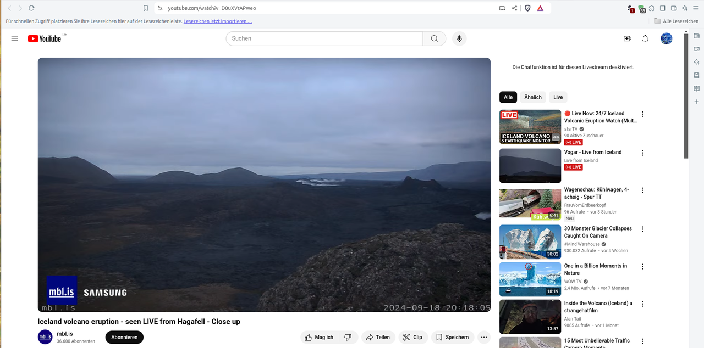Click afarTV channel name

(x=571, y=129)
